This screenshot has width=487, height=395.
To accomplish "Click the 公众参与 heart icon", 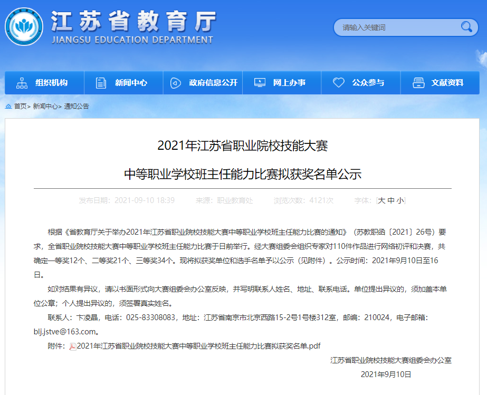I will click(339, 83).
